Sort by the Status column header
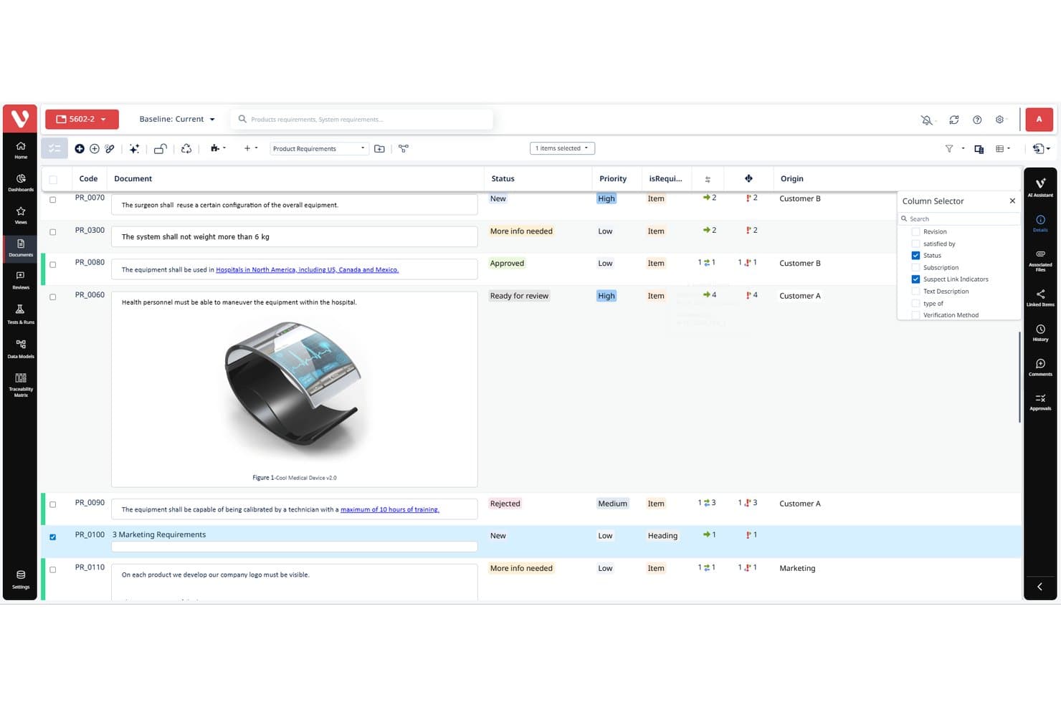This screenshot has width=1061, height=707. tap(503, 178)
